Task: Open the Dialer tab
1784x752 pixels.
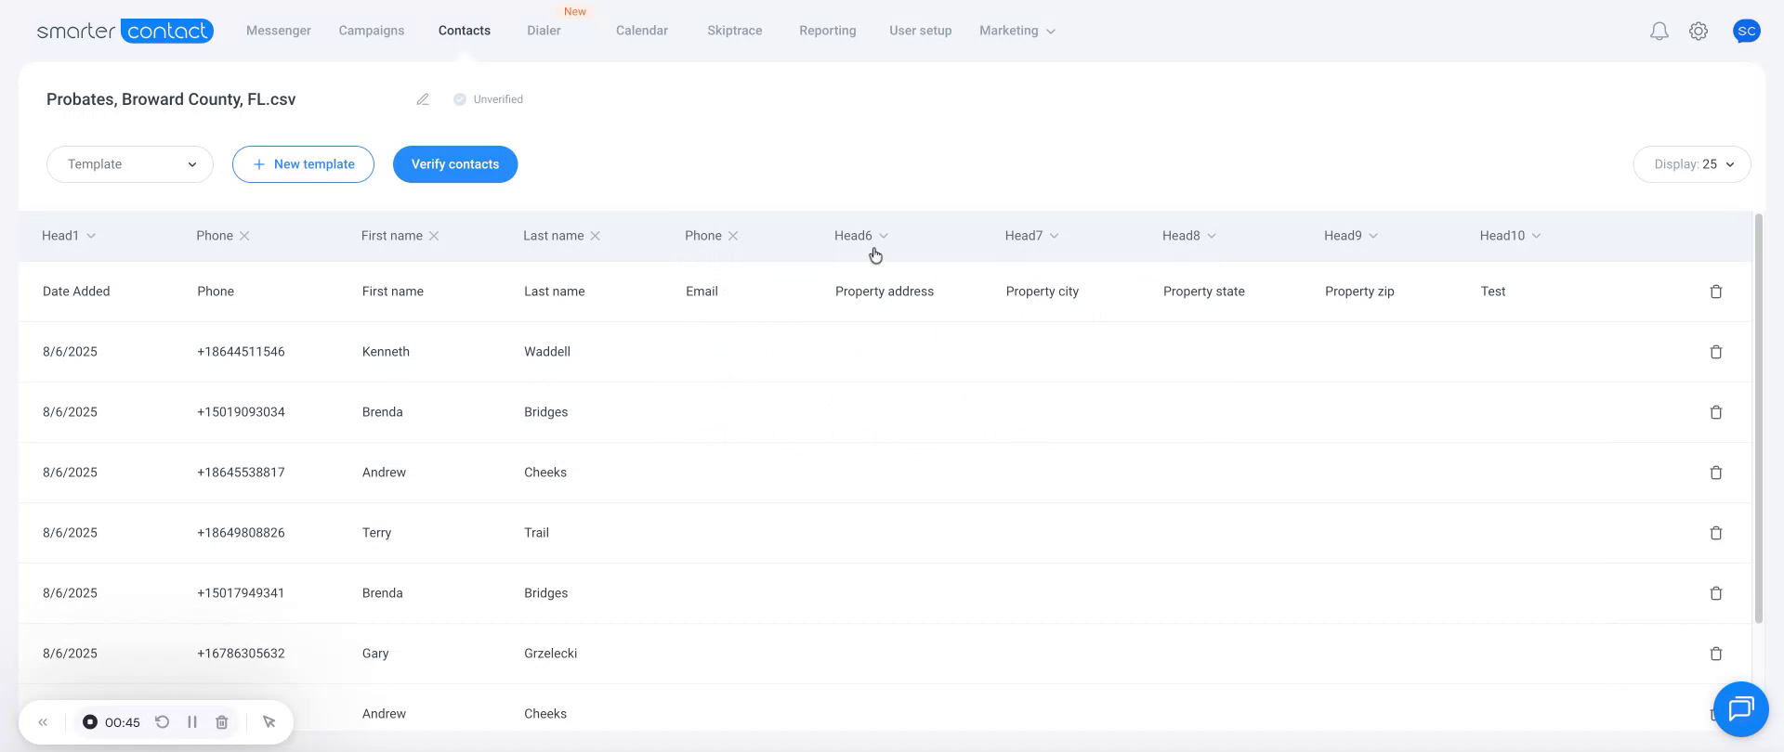Action: point(544,31)
